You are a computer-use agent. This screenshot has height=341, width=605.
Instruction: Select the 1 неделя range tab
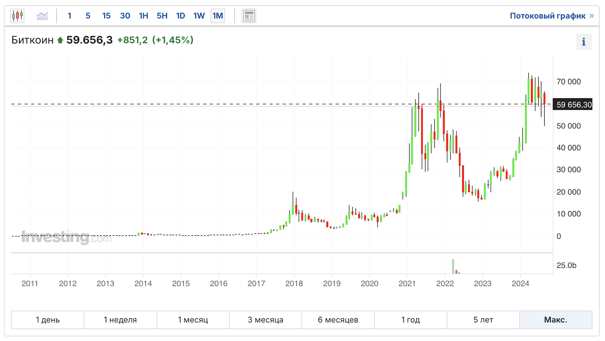point(120,320)
